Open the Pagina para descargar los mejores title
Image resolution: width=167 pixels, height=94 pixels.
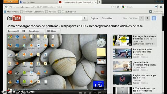pos(144,77)
